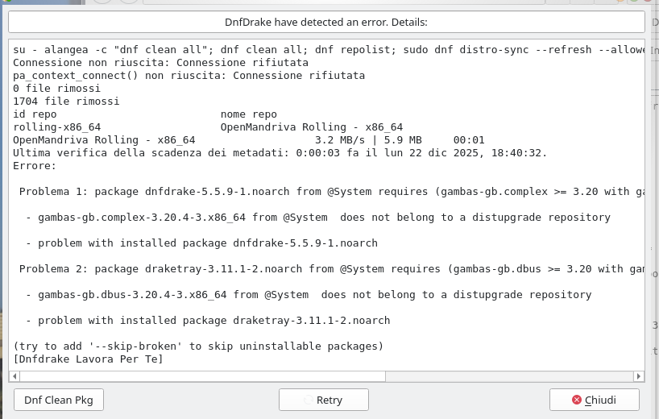Click the Dnf Clean Pkg button
Viewport: 659px width, 419px height.
pos(59,400)
